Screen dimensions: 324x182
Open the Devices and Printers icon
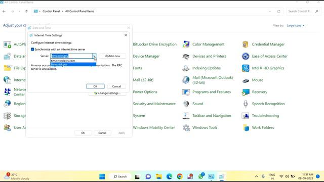pos(186,56)
